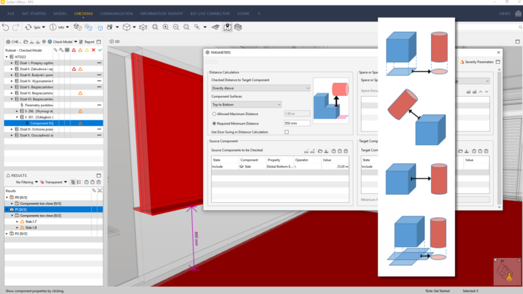Click the blue set-selection basket in Results
The image size is (523, 294).
[x=99, y=182]
